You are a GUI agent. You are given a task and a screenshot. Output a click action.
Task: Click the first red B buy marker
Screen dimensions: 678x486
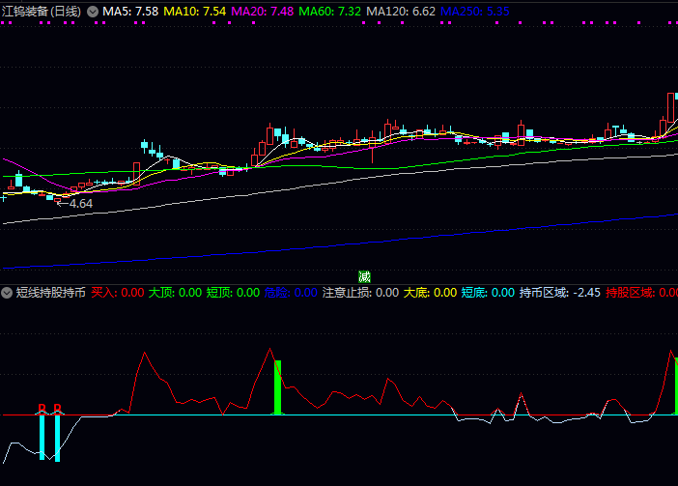coord(42,409)
